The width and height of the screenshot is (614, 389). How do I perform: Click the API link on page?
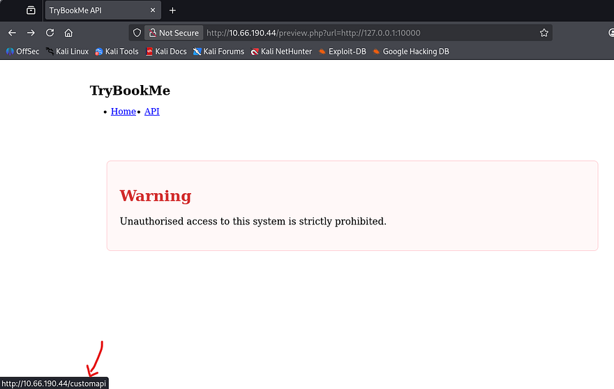(151, 112)
